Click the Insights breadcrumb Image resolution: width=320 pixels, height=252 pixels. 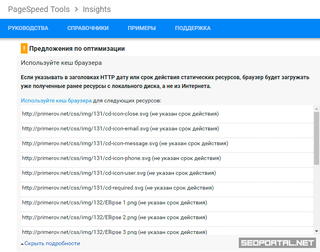tap(97, 9)
